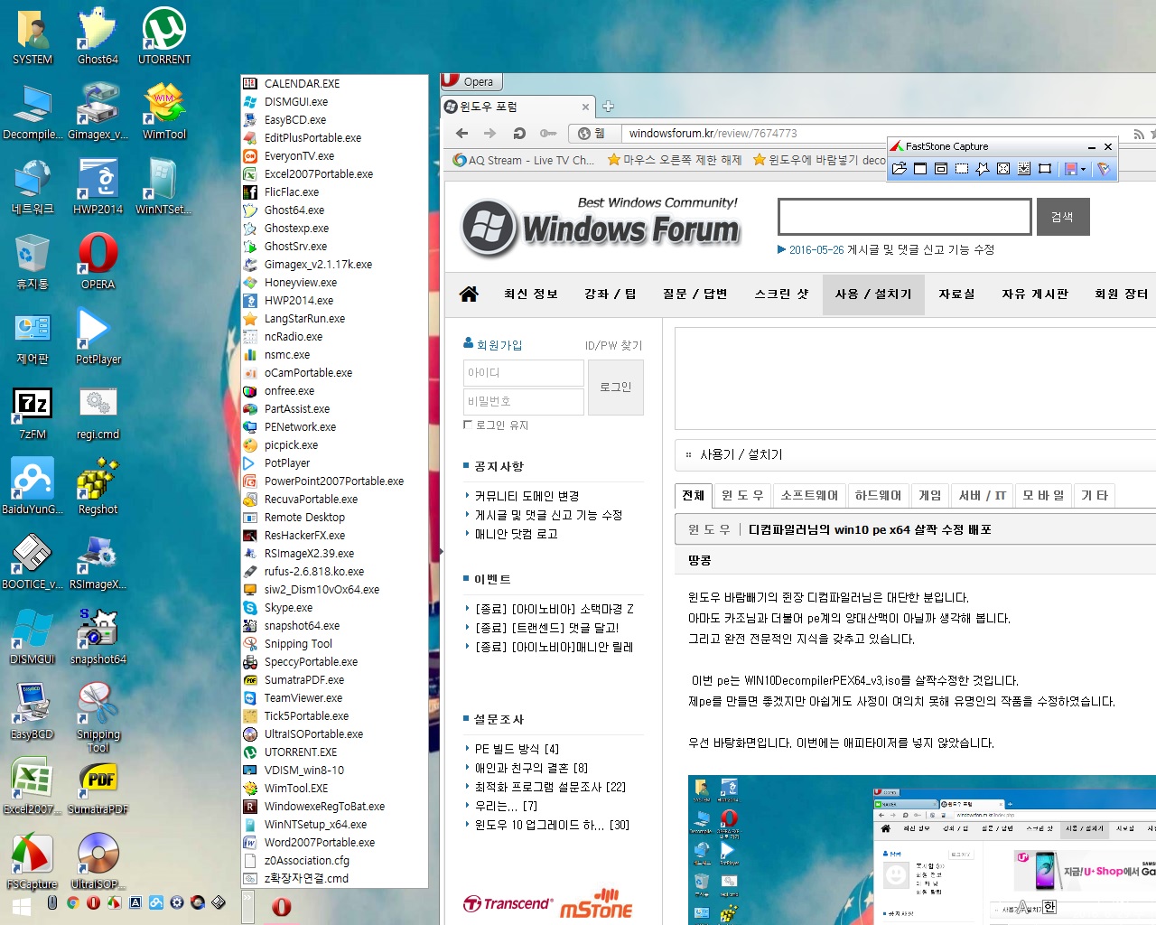Select the 모바일 category tab
Viewport: 1156px width, 925px height.
[1043, 495]
